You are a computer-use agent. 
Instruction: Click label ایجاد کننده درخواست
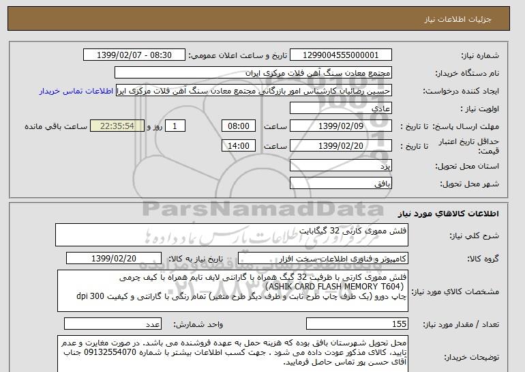click(461, 91)
